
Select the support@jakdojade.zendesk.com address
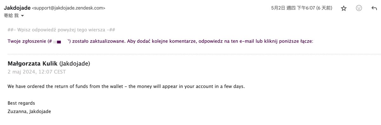[x=69, y=8]
